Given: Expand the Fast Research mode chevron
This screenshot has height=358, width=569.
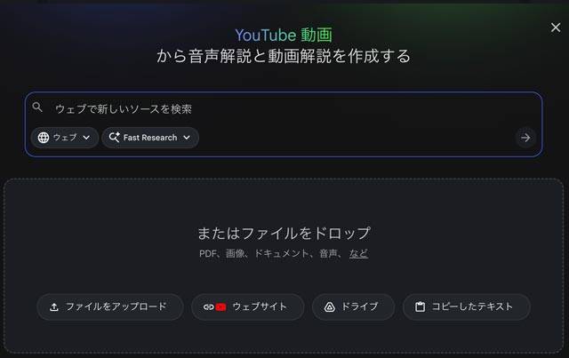Looking at the screenshot, I should coord(187,138).
